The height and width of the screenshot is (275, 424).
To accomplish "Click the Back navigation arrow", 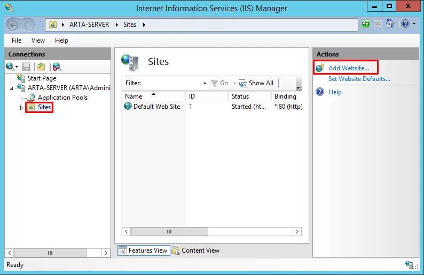I will [12, 26].
